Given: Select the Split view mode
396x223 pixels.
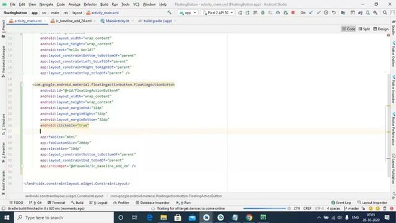Looking at the screenshot, I should coord(364,29).
